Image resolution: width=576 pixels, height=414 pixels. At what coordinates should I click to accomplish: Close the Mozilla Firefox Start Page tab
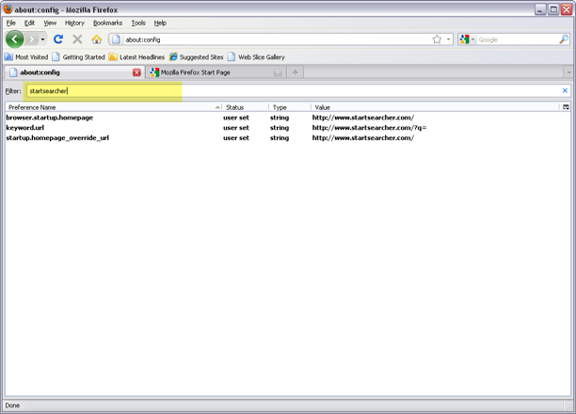point(278,72)
